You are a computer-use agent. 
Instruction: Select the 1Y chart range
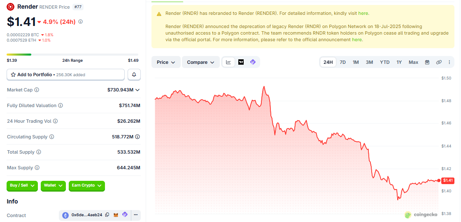pyautogui.click(x=399, y=62)
